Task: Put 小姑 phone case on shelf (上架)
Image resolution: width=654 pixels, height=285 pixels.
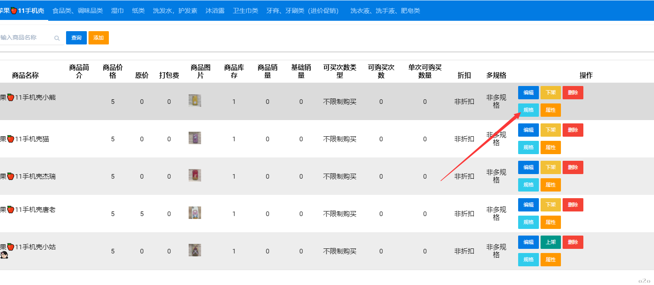Action: click(551, 242)
